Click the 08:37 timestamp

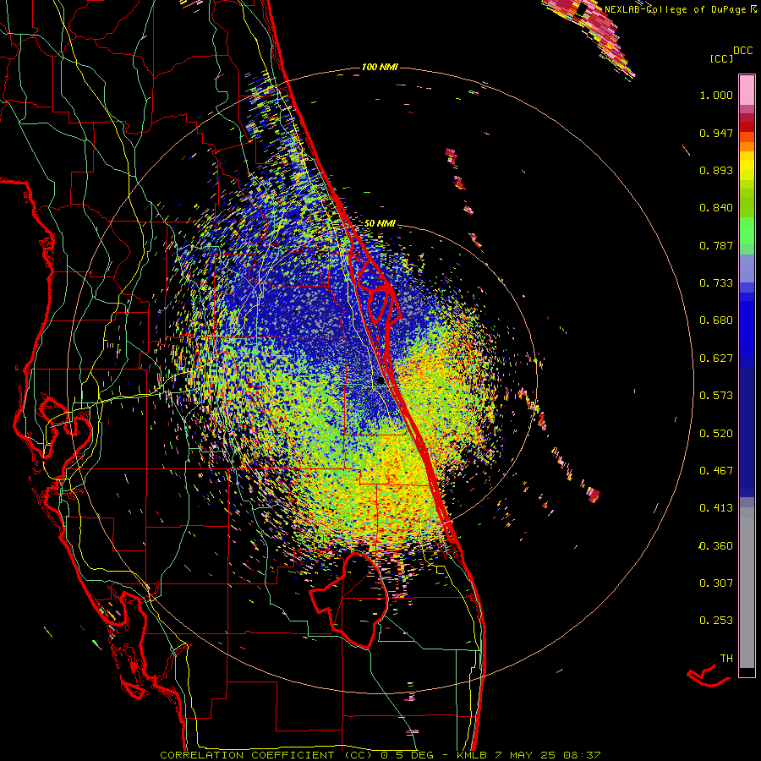pyautogui.click(x=582, y=755)
